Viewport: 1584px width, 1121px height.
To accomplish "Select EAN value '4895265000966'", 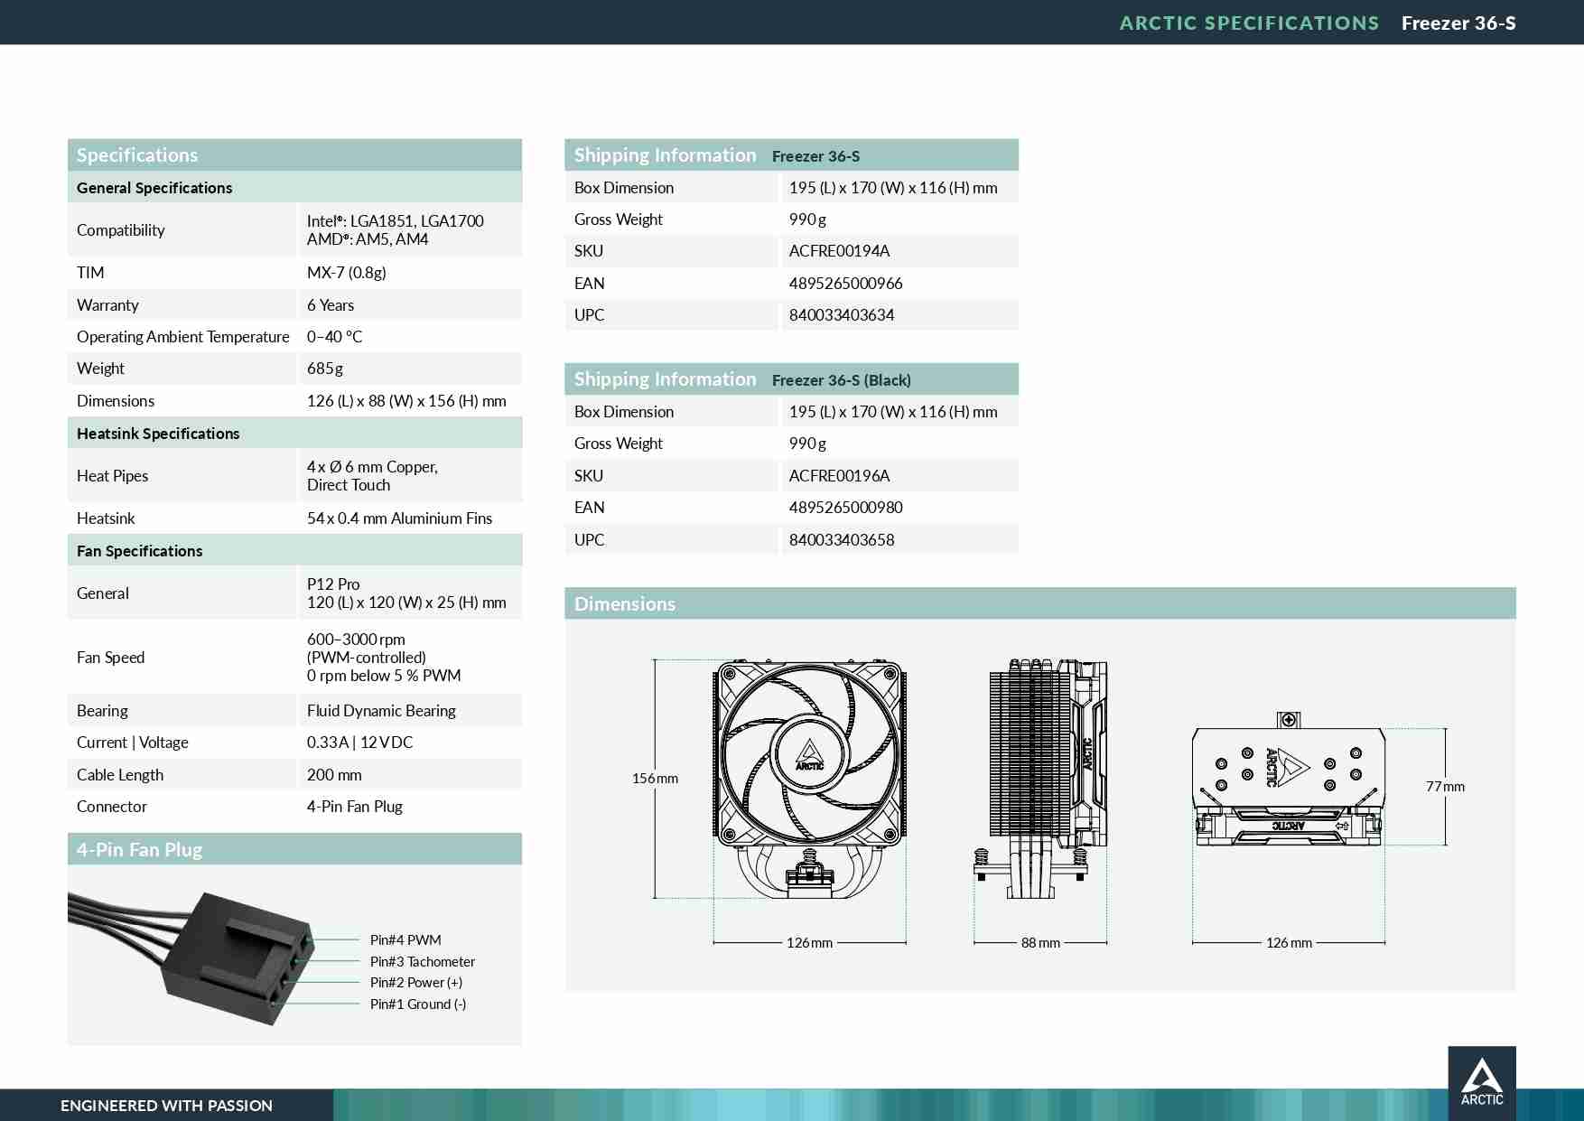I will pos(846,284).
